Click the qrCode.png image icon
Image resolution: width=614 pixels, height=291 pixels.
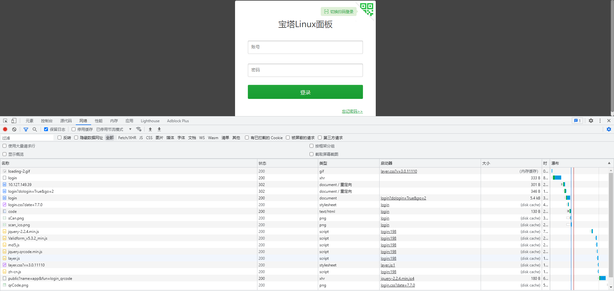coord(4,285)
